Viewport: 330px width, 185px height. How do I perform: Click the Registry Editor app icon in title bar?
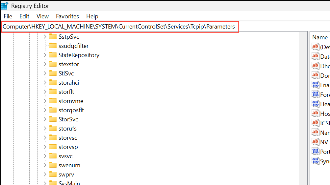[x=5, y=6]
